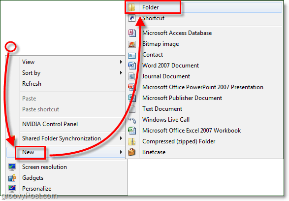Click the PowerPoint 2007 Presentation icon

132,87
